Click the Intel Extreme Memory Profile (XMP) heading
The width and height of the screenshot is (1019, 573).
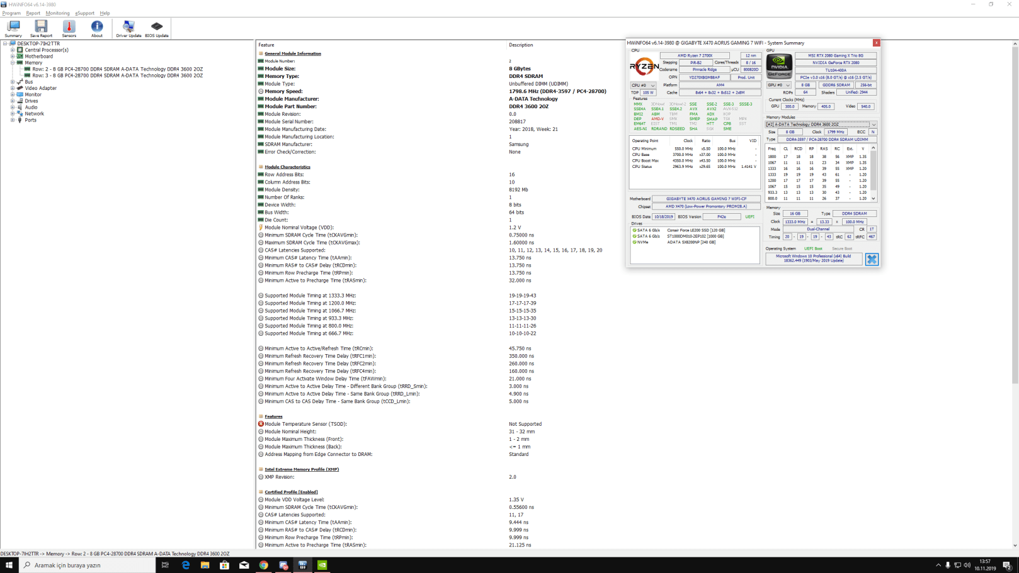pyautogui.click(x=302, y=469)
